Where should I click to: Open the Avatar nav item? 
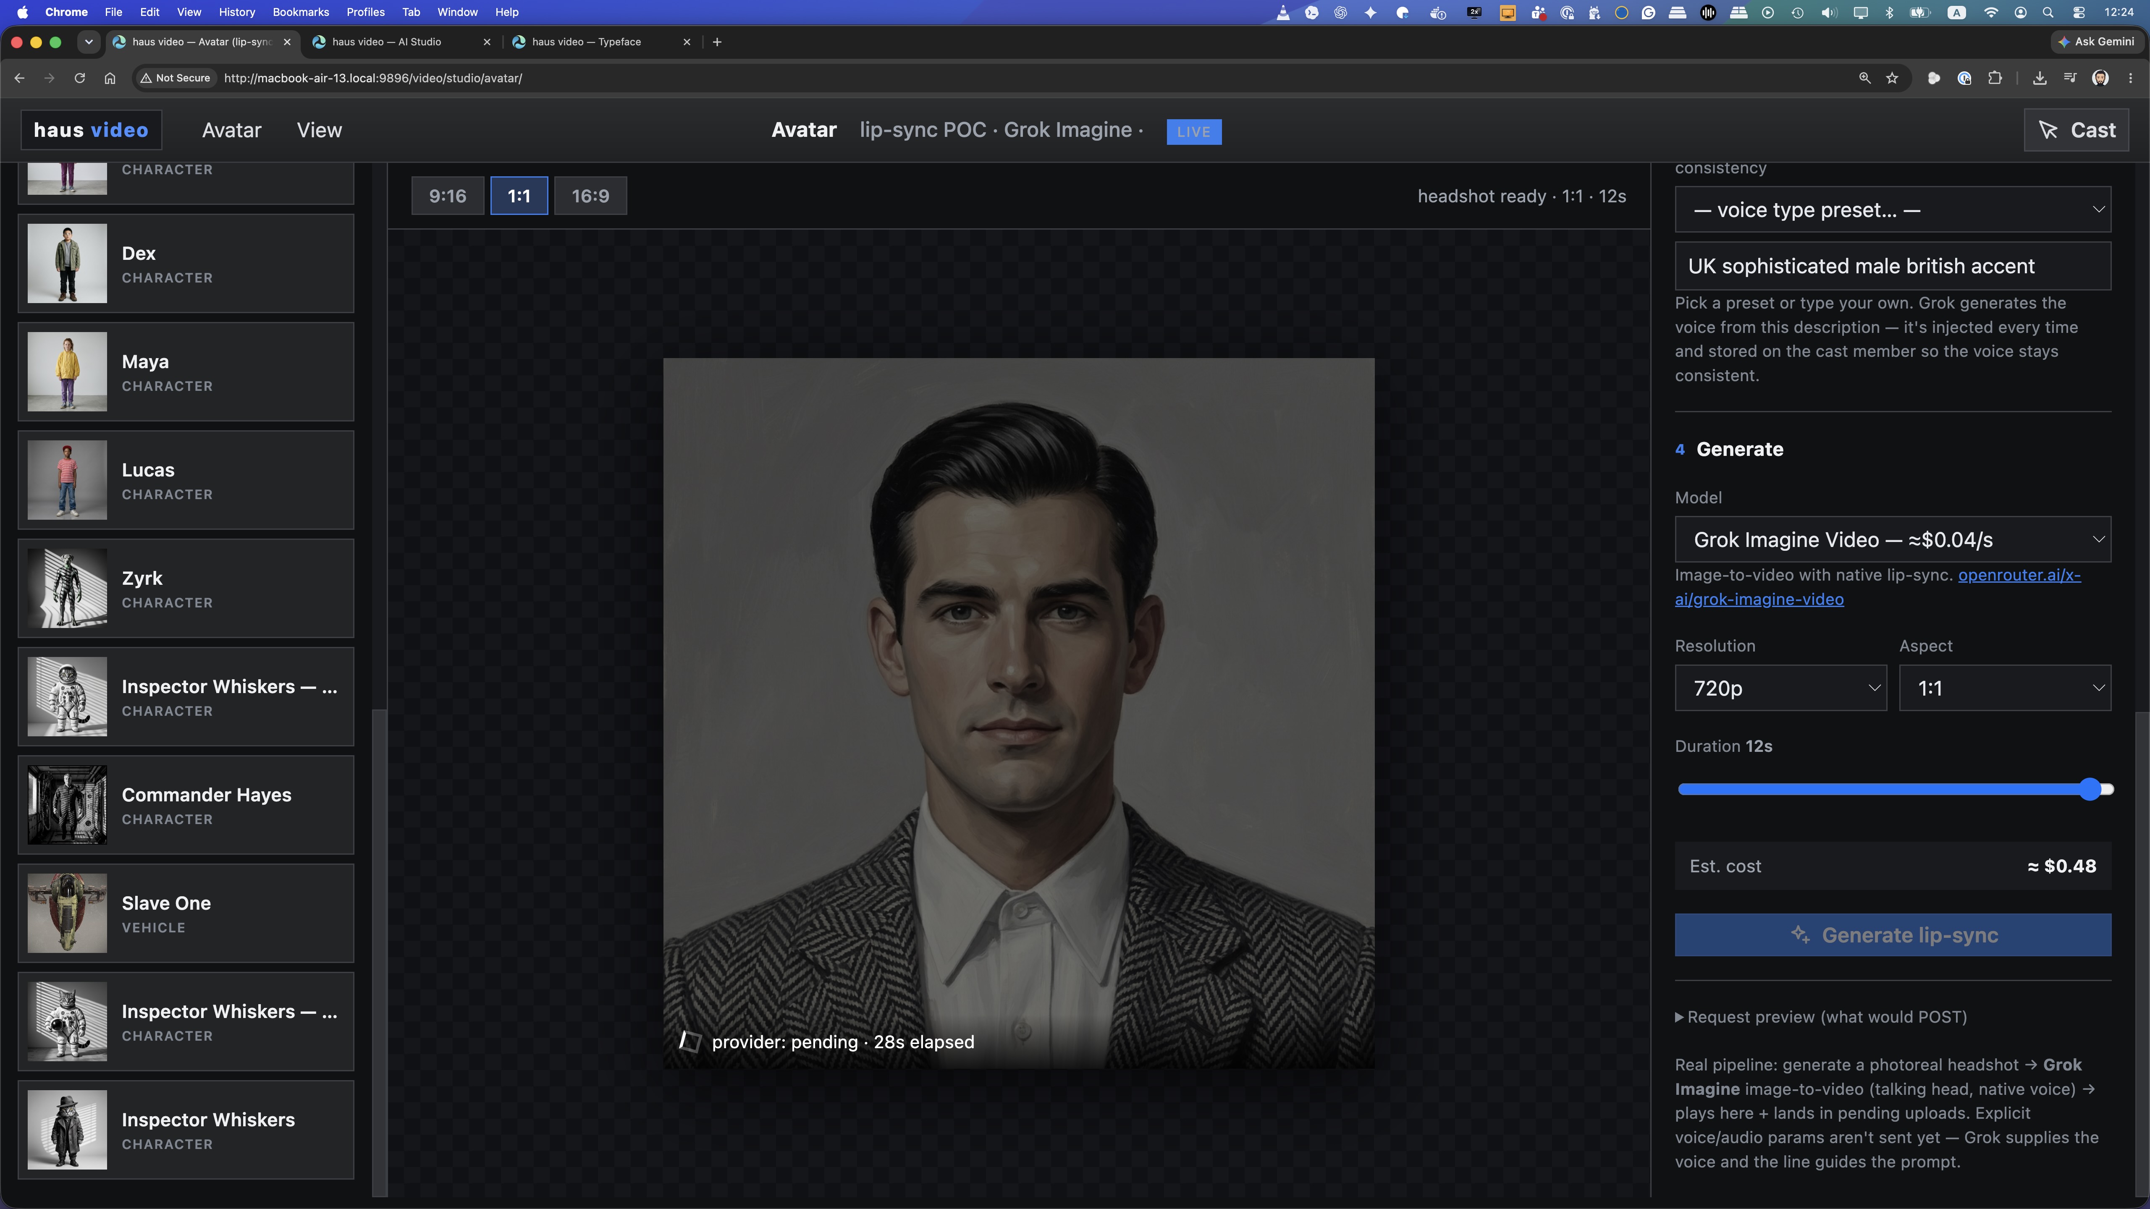click(232, 130)
